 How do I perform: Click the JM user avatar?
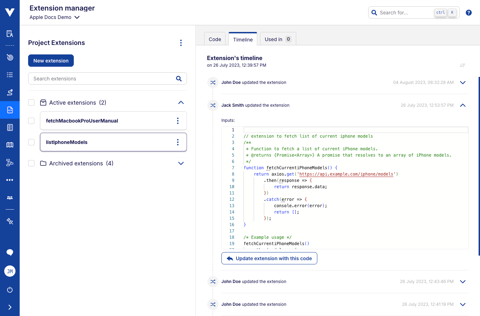(10, 271)
